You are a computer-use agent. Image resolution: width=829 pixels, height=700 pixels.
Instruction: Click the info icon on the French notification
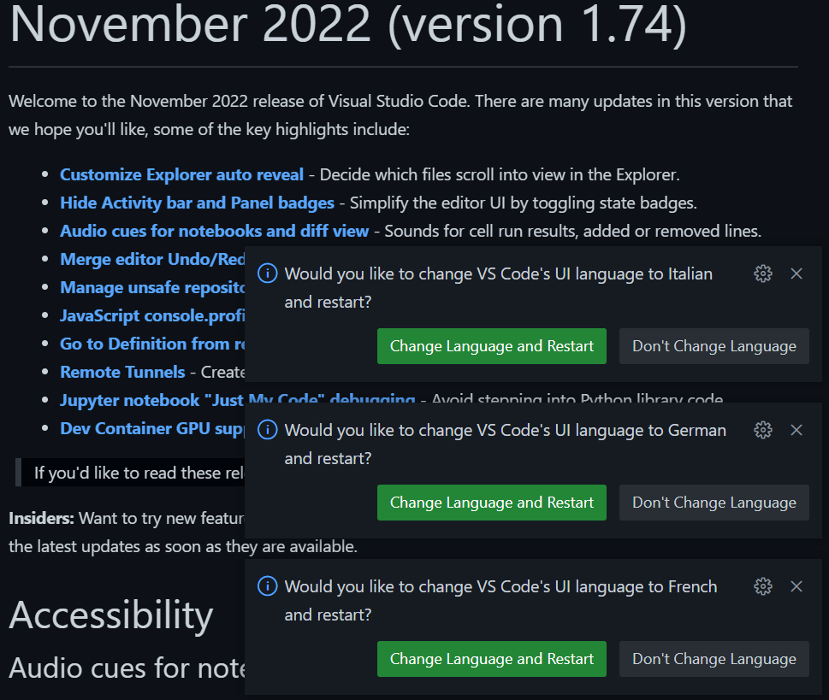pyautogui.click(x=267, y=586)
